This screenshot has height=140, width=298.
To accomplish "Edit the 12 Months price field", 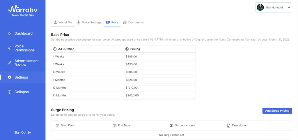I will pos(159,88).
